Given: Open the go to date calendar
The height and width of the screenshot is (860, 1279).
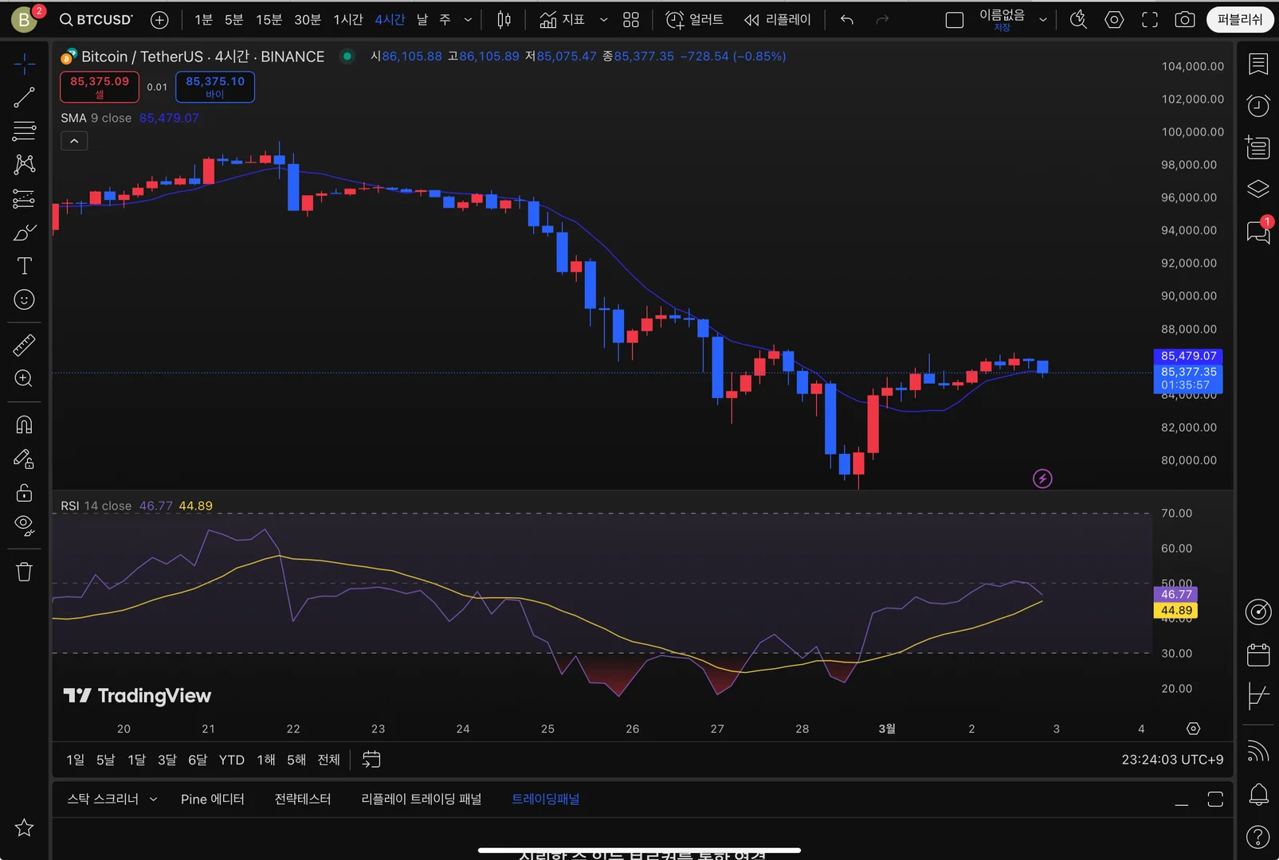Looking at the screenshot, I should [x=371, y=760].
